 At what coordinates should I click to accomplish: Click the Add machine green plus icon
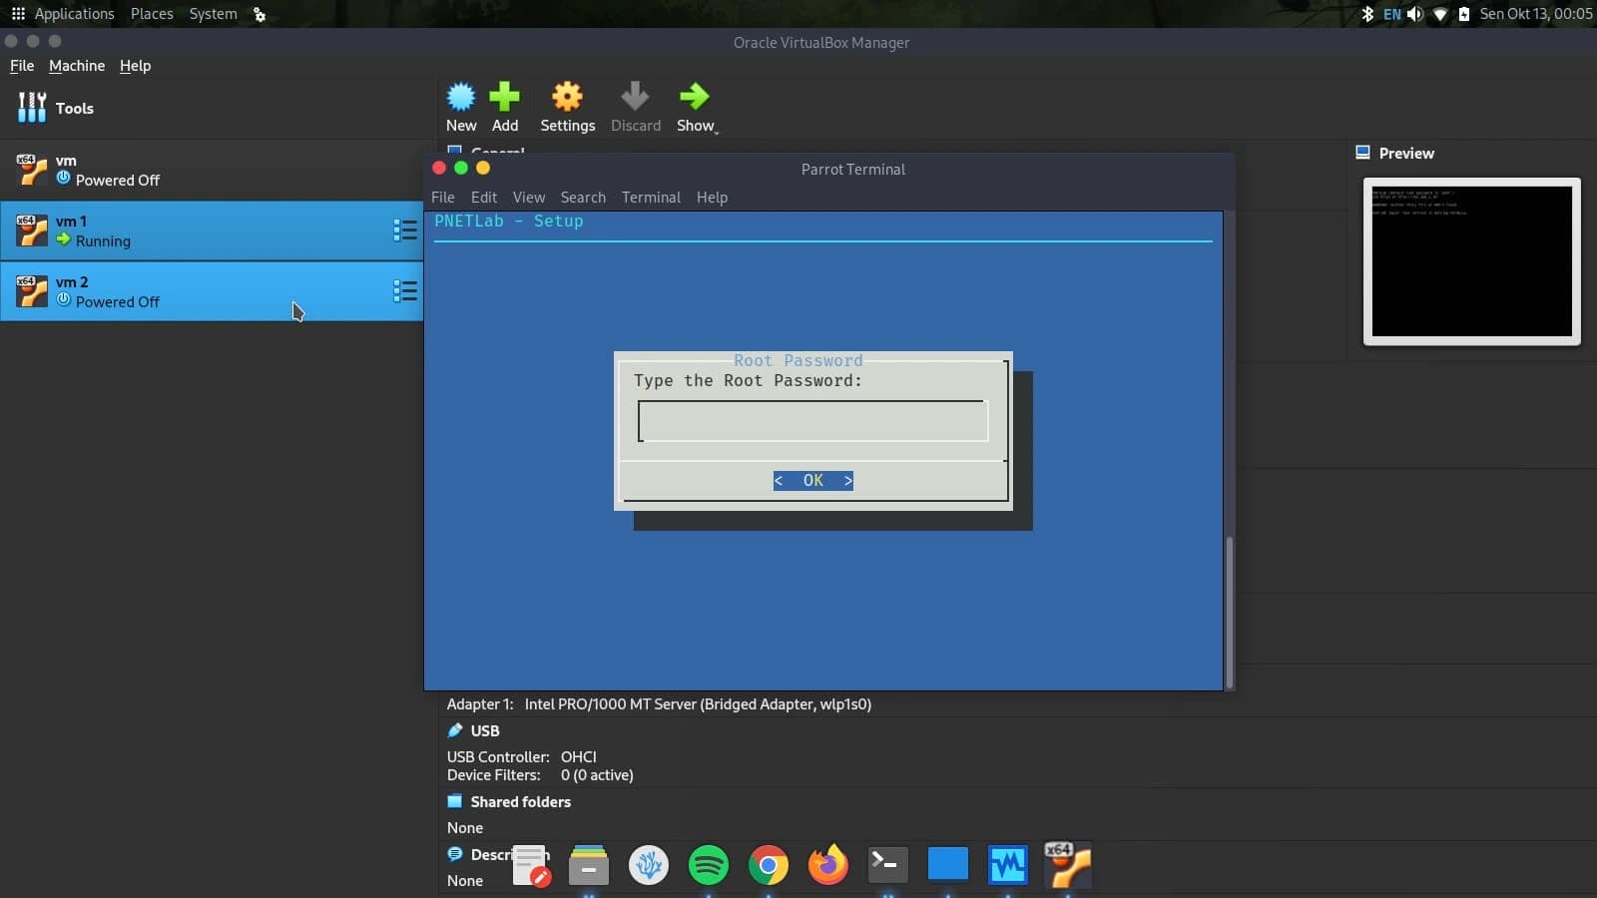(x=504, y=97)
